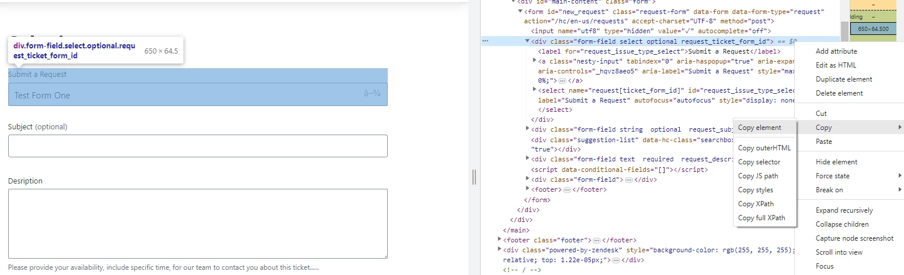904x275 pixels.
Task: Expand the powered-by-zendesk div node
Action: [x=499, y=250]
